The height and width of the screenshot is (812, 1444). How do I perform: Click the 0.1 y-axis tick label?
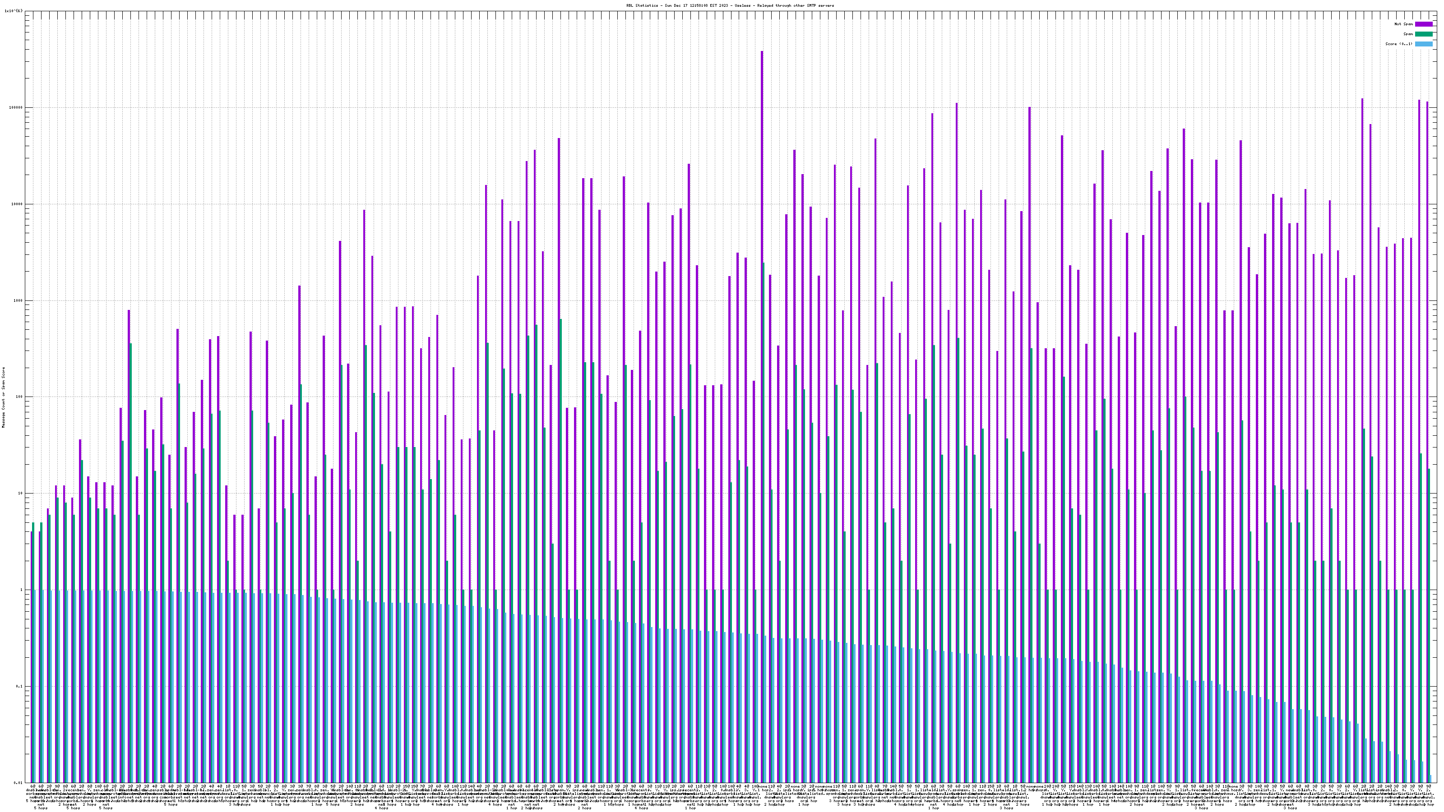[x=19, y=687]
